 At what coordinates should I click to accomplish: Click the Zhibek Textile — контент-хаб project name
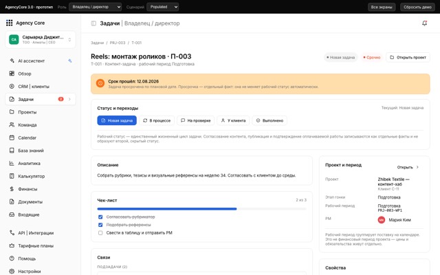(393, 181)
